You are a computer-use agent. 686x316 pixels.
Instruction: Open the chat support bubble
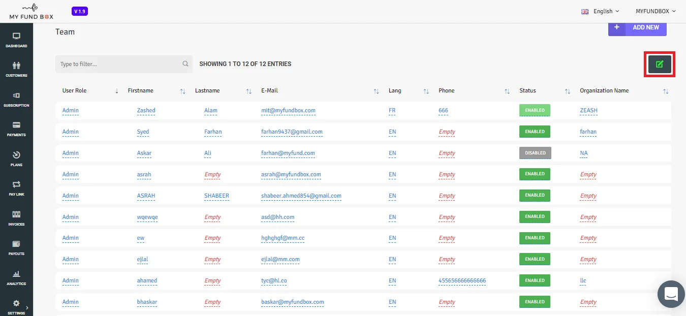(x=671, y=294)
